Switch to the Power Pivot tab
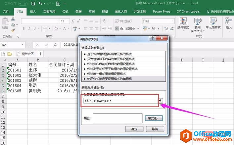The image size is (234, 145). [x=161, y=11]
